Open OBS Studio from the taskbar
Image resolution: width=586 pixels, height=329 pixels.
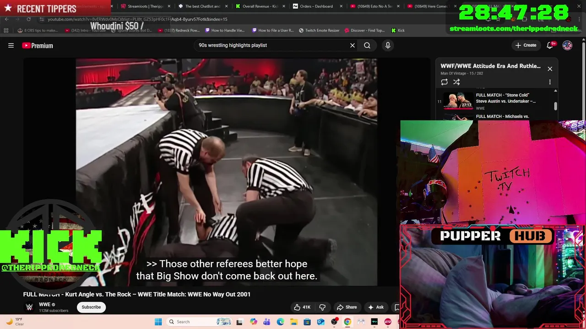tap(334, 322)
